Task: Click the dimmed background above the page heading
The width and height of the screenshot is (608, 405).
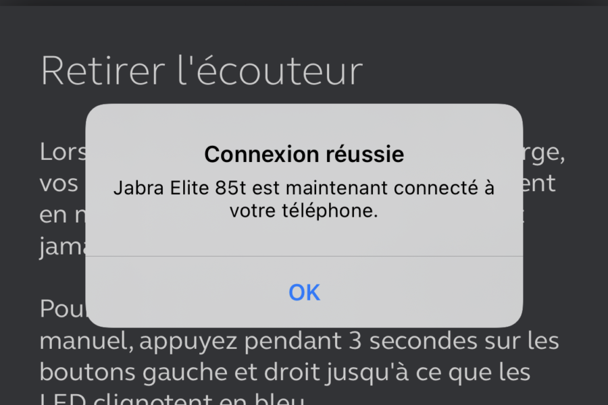Action: [304, 27]
